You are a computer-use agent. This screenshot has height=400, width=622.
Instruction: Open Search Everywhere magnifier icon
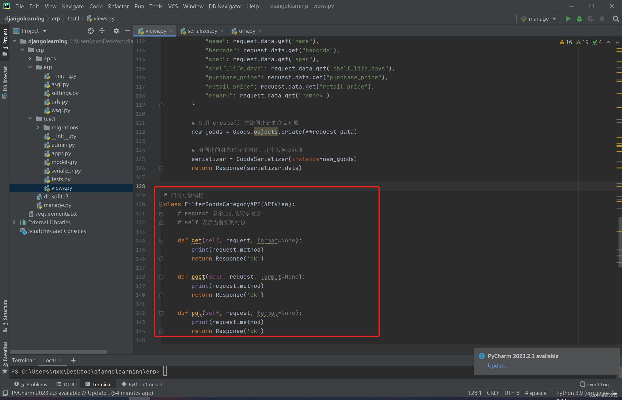click(x=616, y=19)
